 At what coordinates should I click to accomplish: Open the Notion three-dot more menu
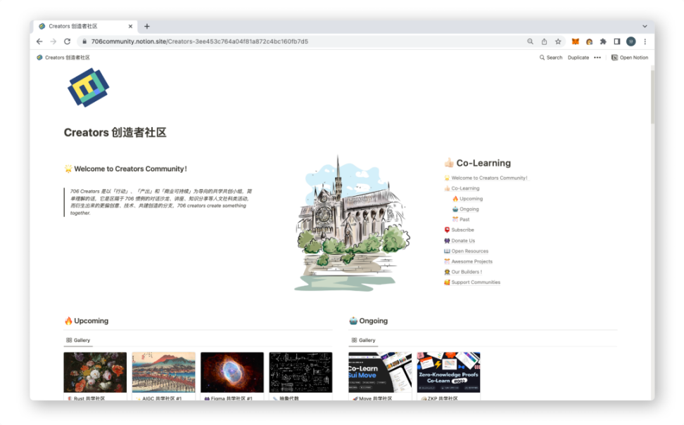coord(597,58)
